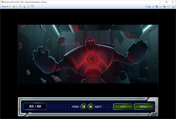The image size is (176, 119).
Task: Go to previous image with PREV button
Action: pyautogui.click(x=84, y=107)
